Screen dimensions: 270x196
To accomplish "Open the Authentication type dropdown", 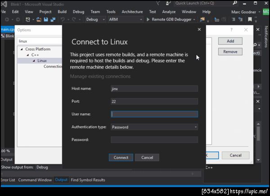I will click(x=154, y=127).
